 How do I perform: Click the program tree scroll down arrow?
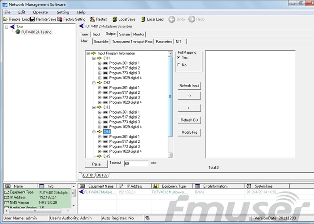point(170,155)
